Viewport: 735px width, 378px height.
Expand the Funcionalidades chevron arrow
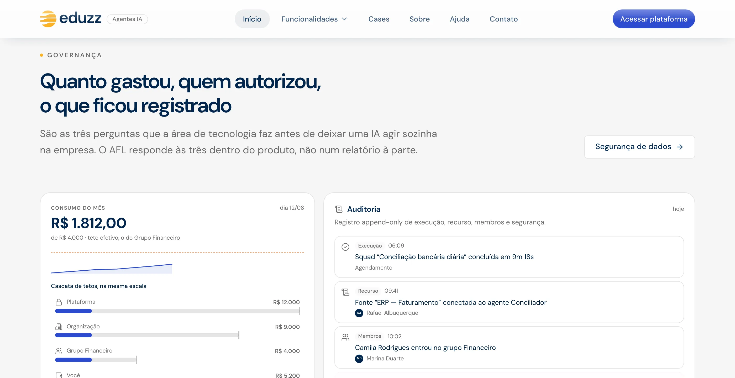tap(344, 19)
